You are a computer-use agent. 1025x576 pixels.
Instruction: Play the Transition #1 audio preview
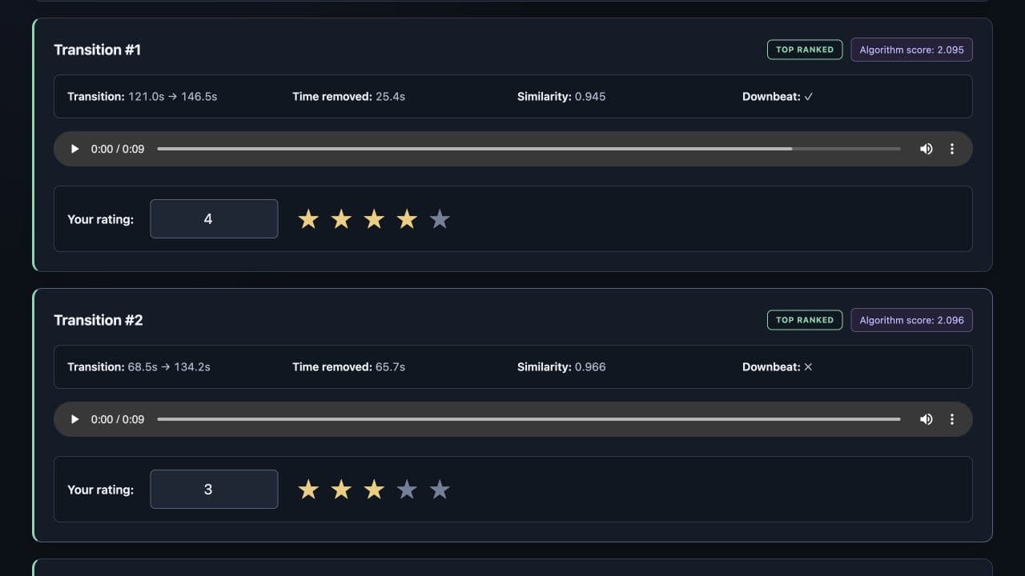74,149
